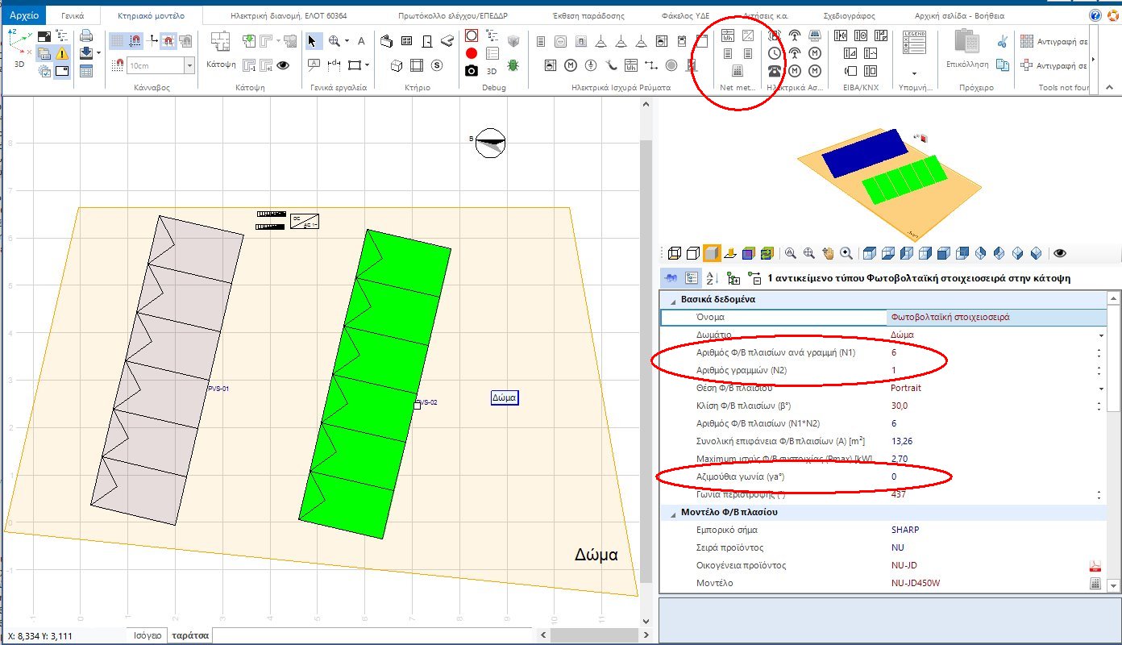The width and height of the screenshot is (1122, 645).
Task: Open the Portrait dropdown for Θέση Φ/Β πλαισίου
Action: (x=1099, y=388)
